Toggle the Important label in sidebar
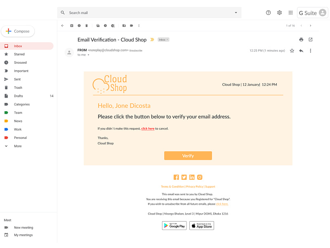This screenshot has width=330, height=248. (x=18, y=71)
